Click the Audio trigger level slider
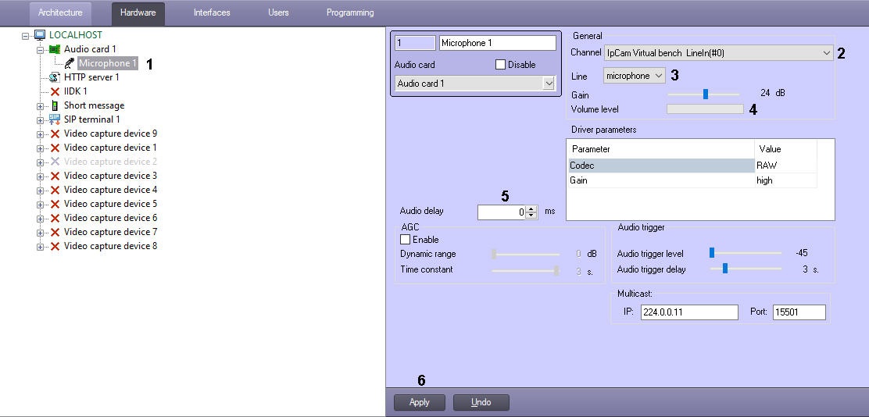This screenshot has height=417, width=869. pyautogui.click(x=712, y=253)
